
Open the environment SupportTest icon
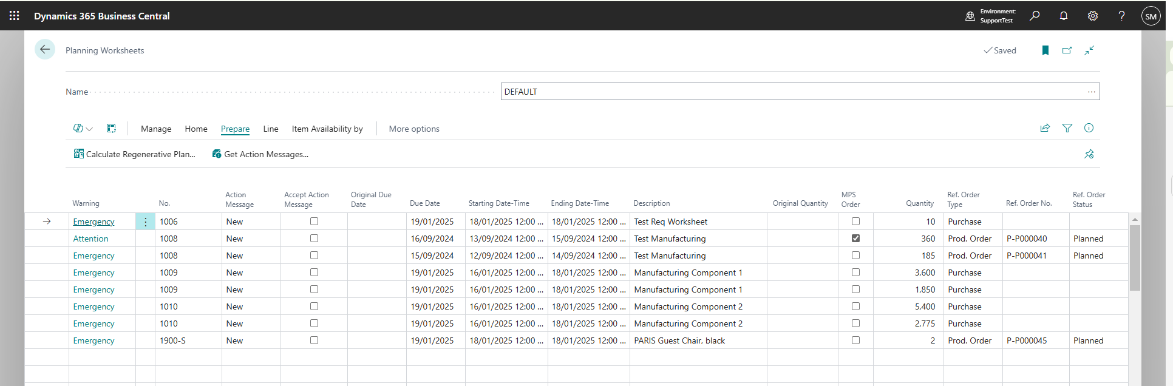(970, 16)
